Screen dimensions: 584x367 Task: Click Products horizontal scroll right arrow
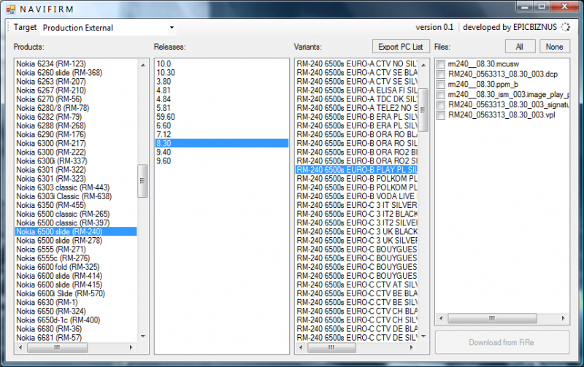tap(131, 347)
